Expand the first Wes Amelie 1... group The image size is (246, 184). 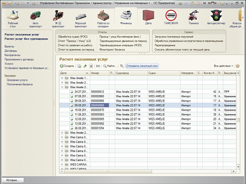pos(62,78)
